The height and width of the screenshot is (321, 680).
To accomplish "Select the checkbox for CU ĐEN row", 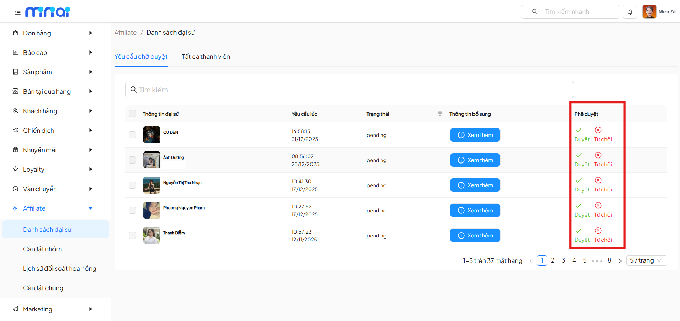I will click(132, 135).
